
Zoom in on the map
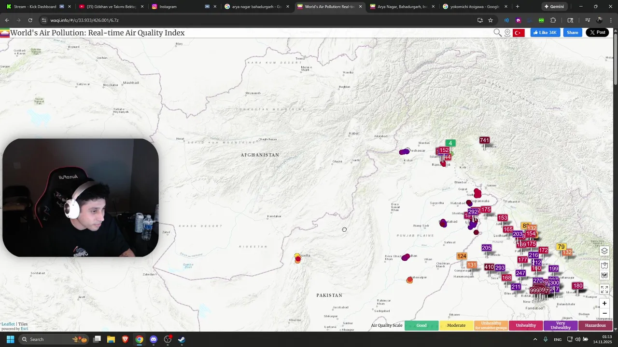604,304
